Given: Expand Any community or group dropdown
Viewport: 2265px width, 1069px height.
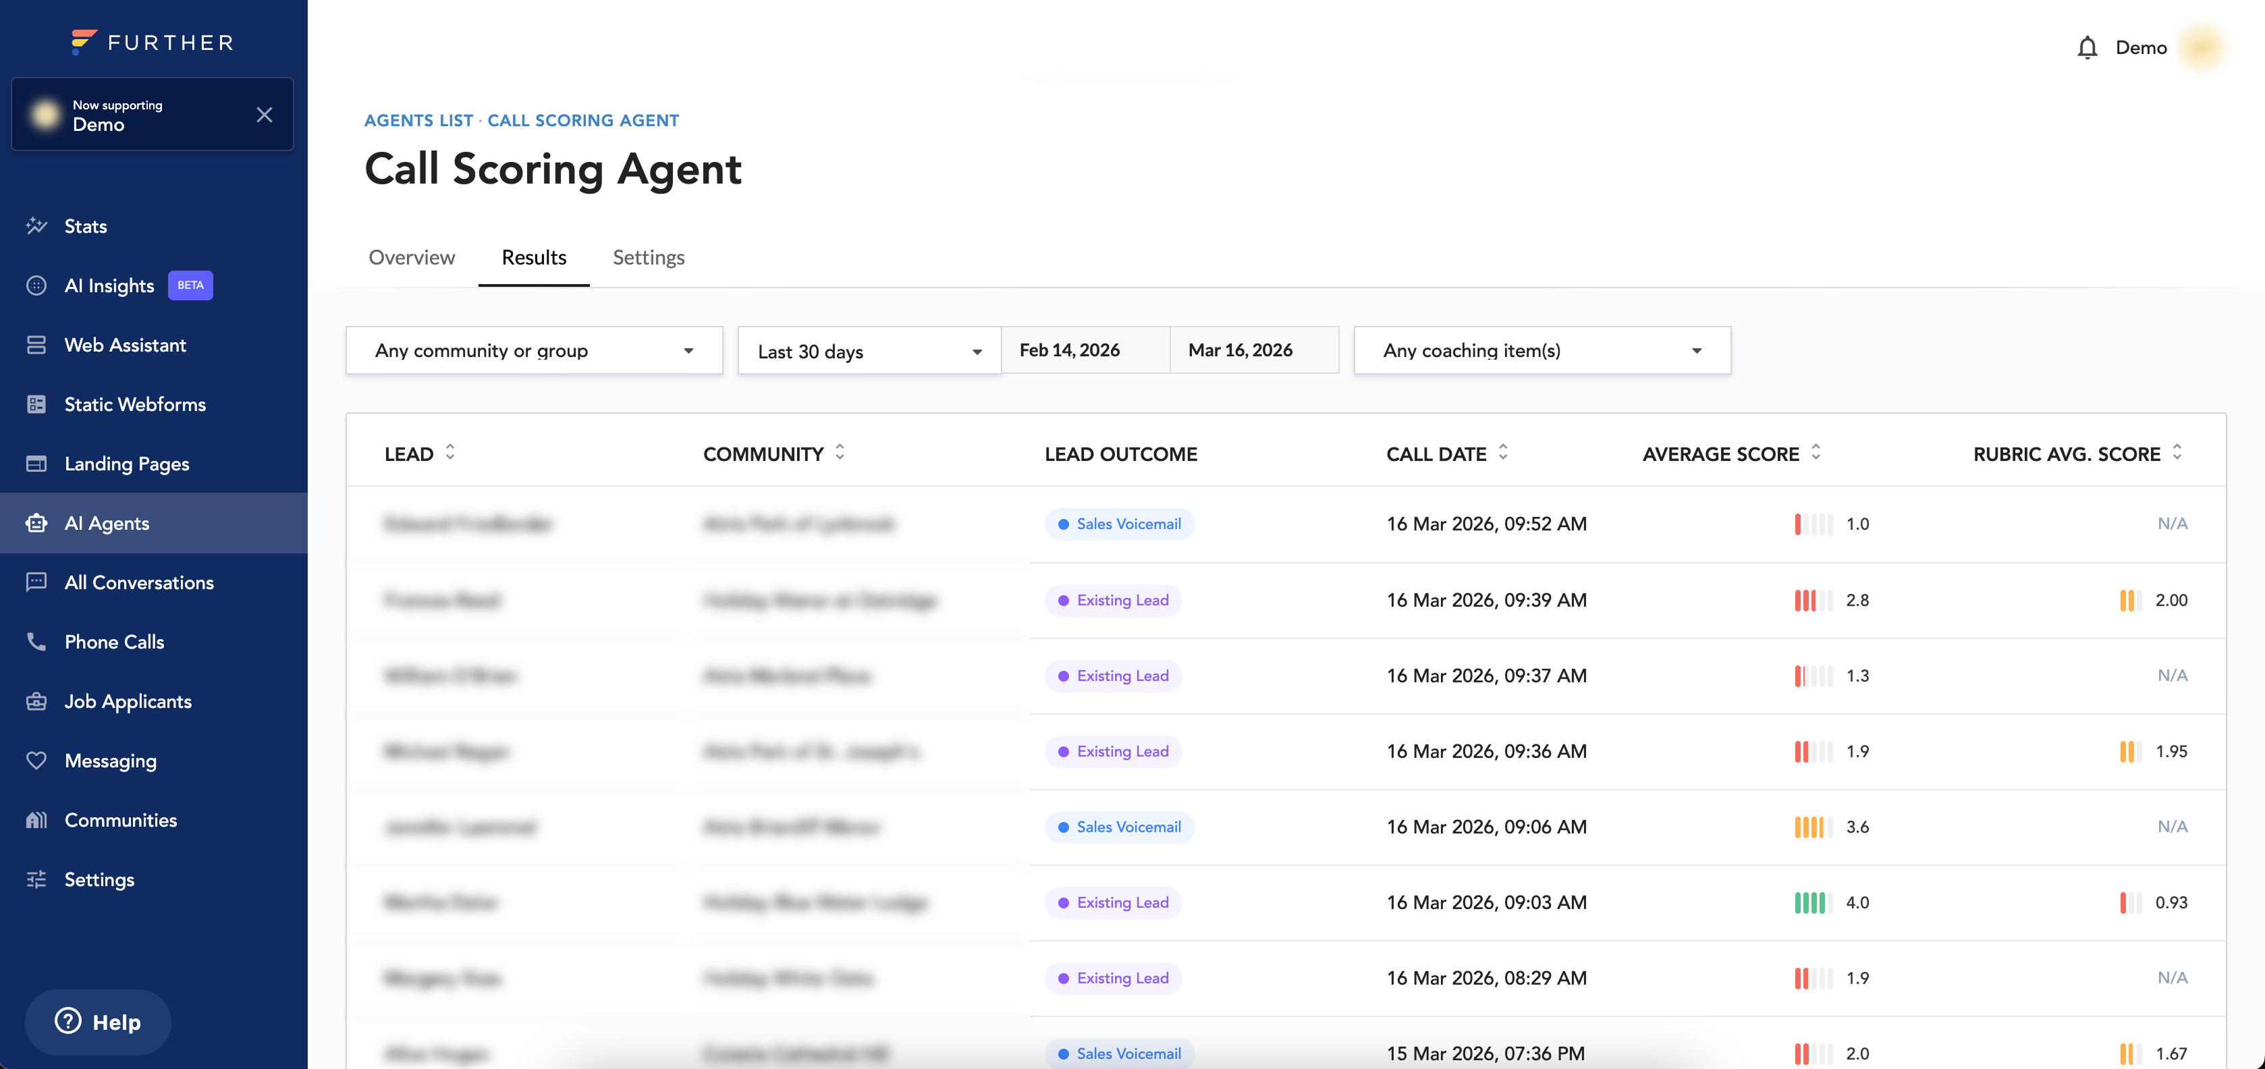Looking at the screenshot, I should click(x=534, y=351).
